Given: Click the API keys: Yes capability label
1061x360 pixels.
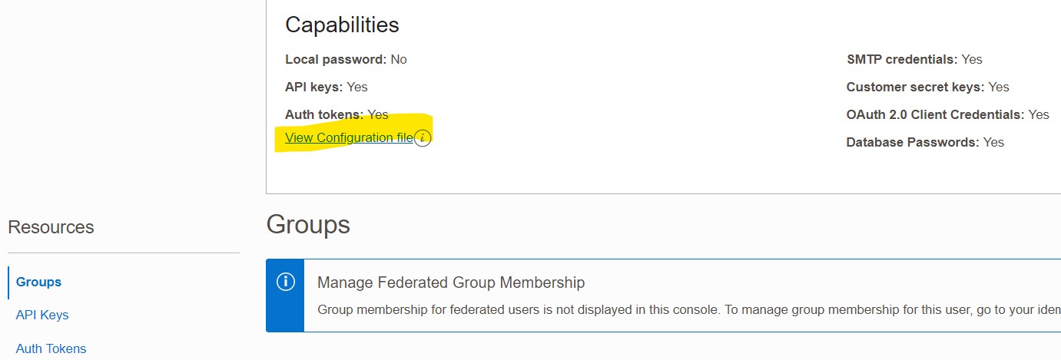Looking at the screenshot, I should tap(327, 87).
